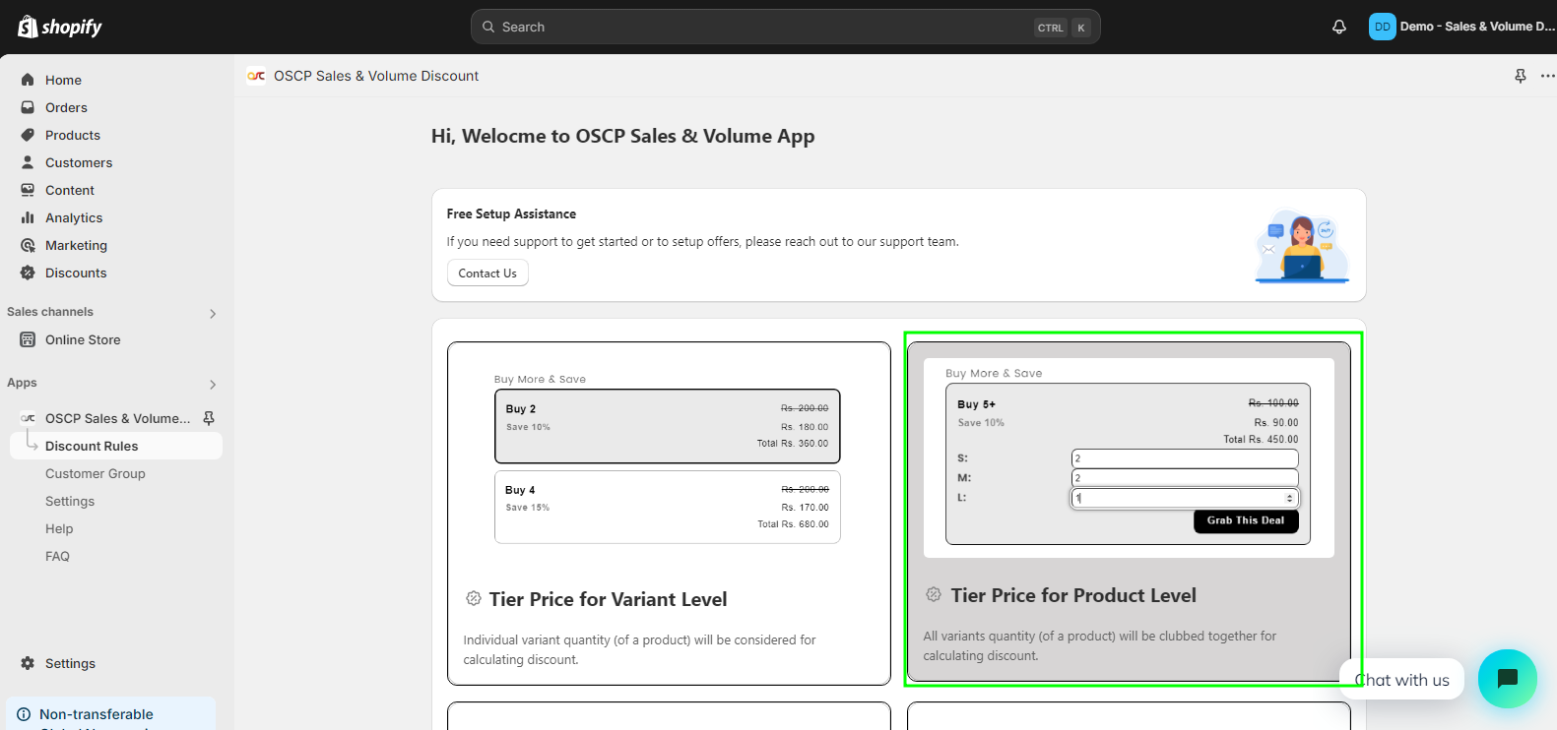Select the Buy 2 tier option
The height and width of the screenshot is (730, 1557).
[x=667, y=426]
